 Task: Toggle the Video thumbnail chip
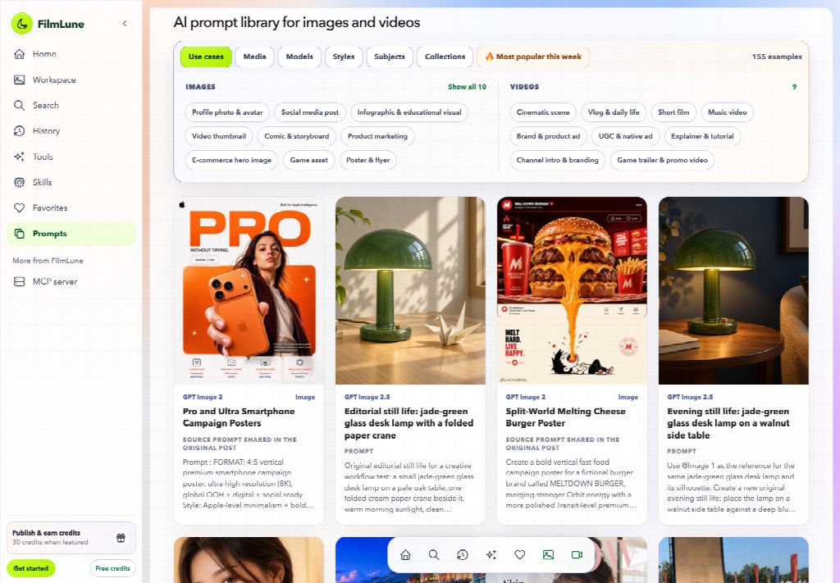coord(218,136)
